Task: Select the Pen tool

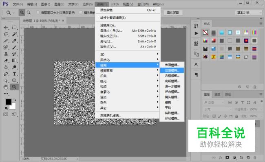Action: pos(6,74)
